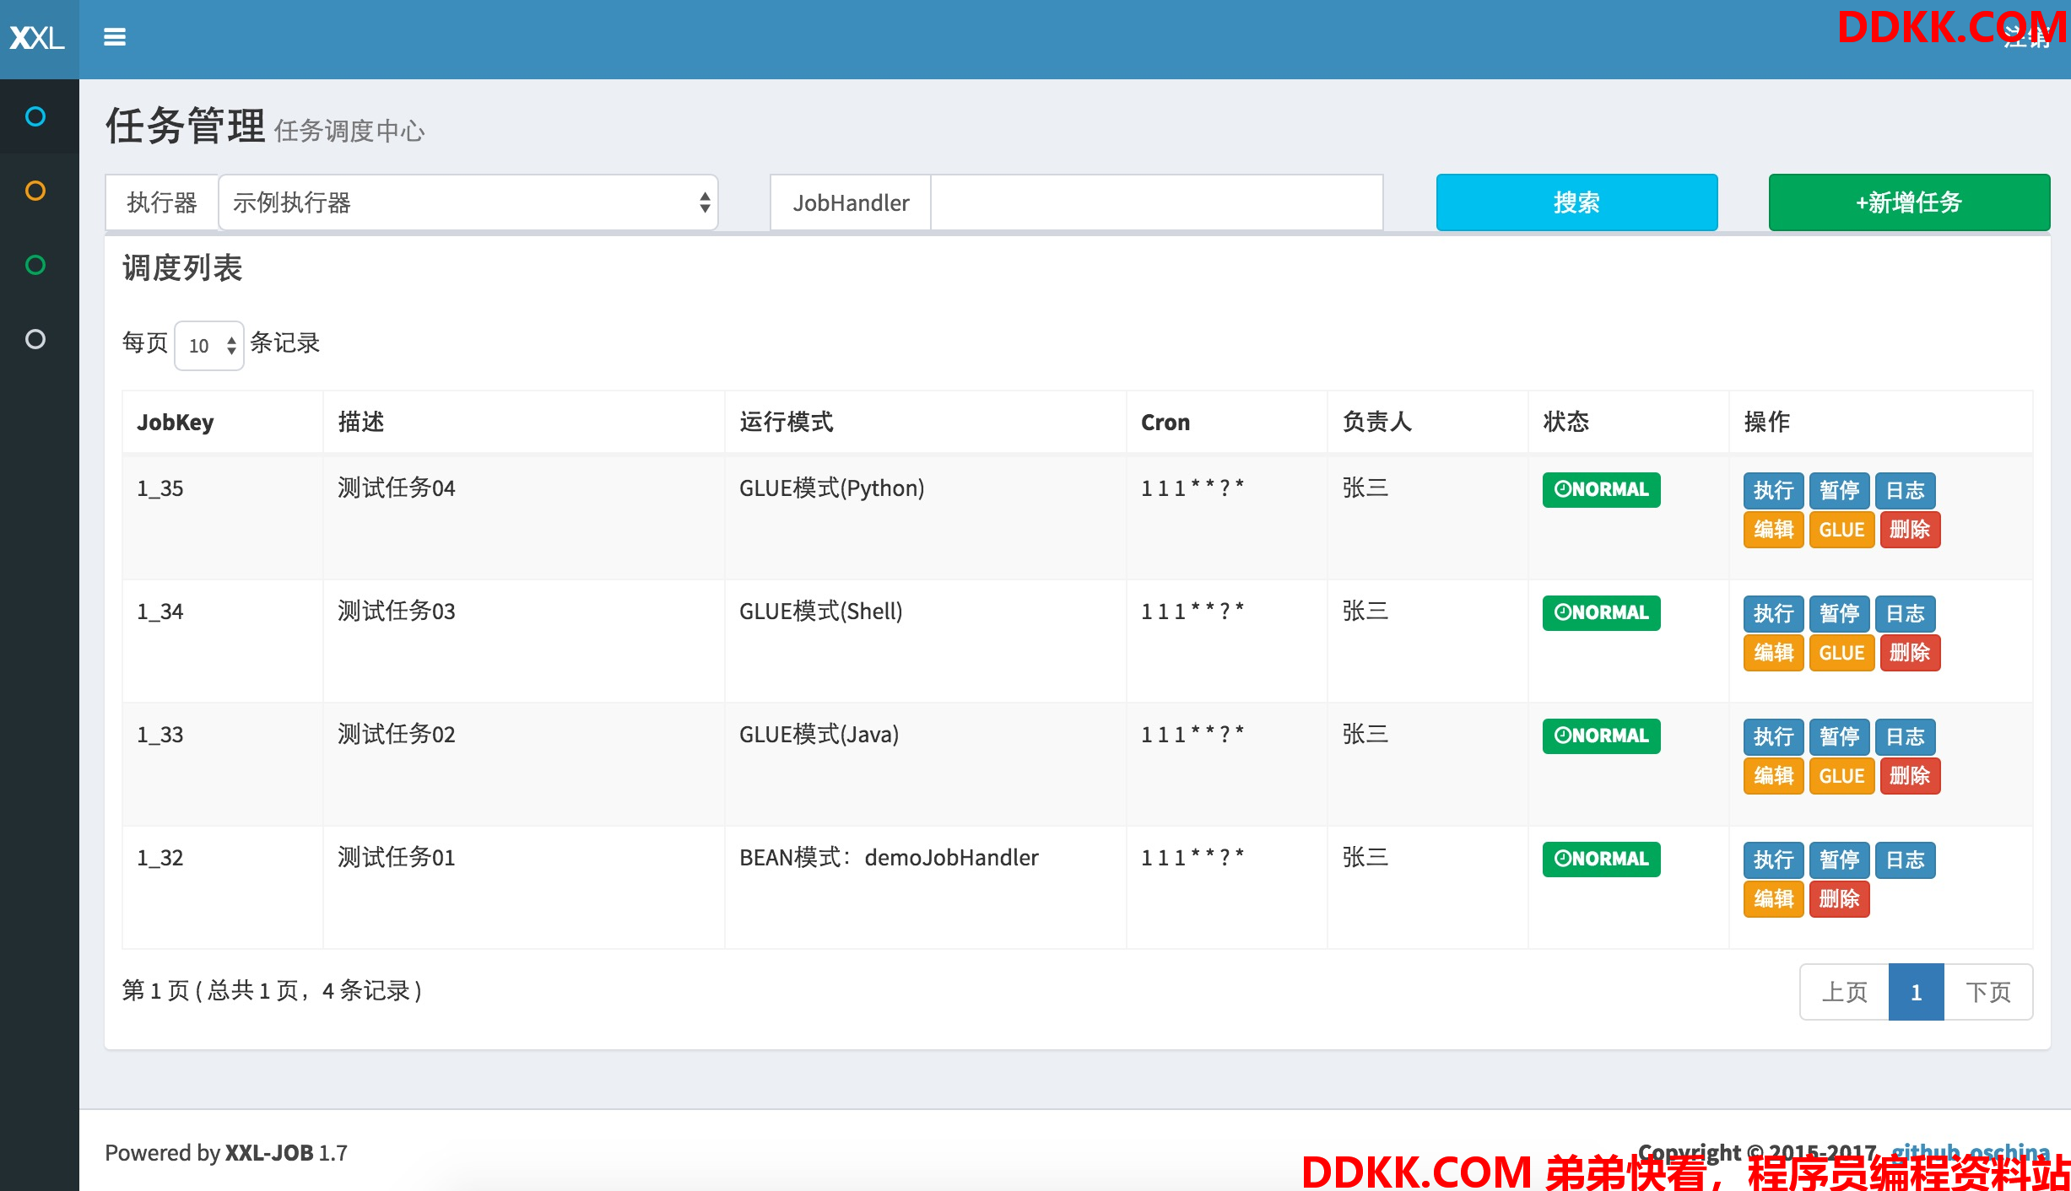Click the hamburger menu toggle icon
Viewport: 2071px width, 1191px height.
115,37
